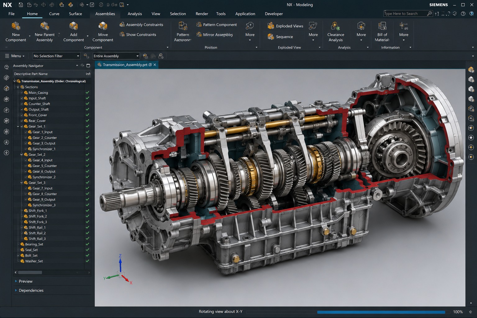Click the Add Component icon
477x318 pixels.
click(74, 26)
